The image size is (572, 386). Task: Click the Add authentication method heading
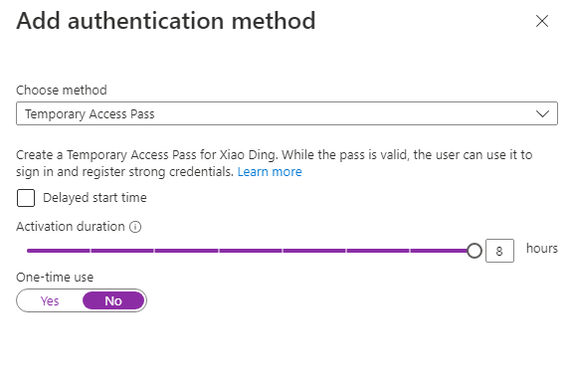tap(166, 21)
